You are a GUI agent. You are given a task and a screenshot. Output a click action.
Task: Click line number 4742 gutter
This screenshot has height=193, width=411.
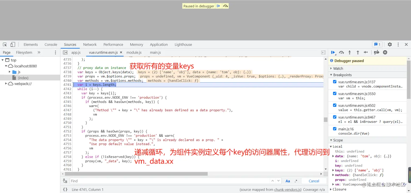67,89
